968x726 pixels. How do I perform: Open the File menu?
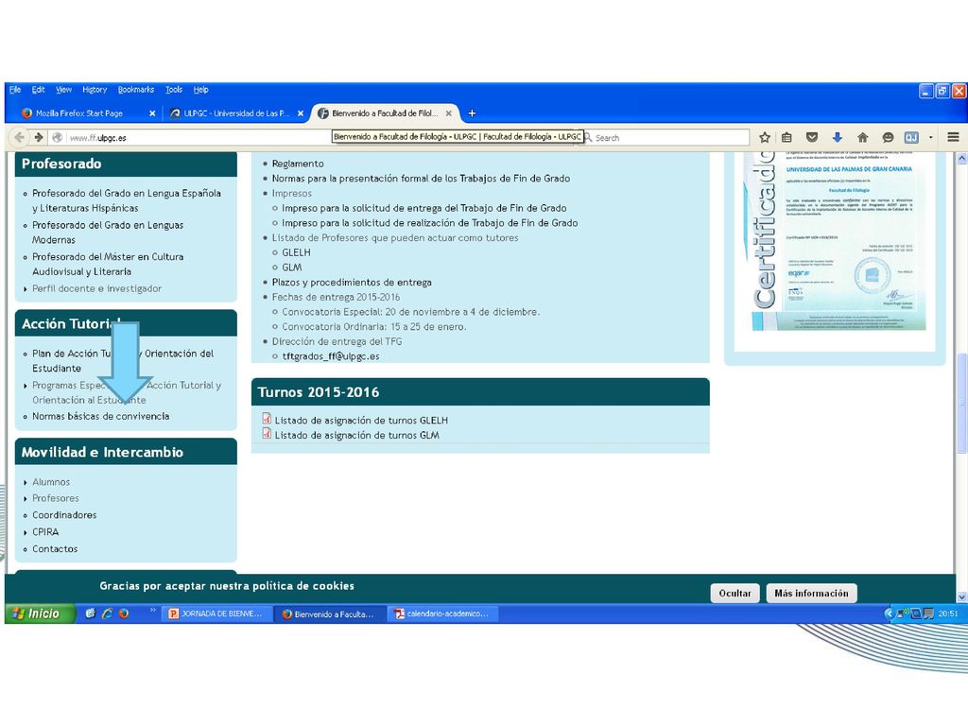click(x=15, y=90)
